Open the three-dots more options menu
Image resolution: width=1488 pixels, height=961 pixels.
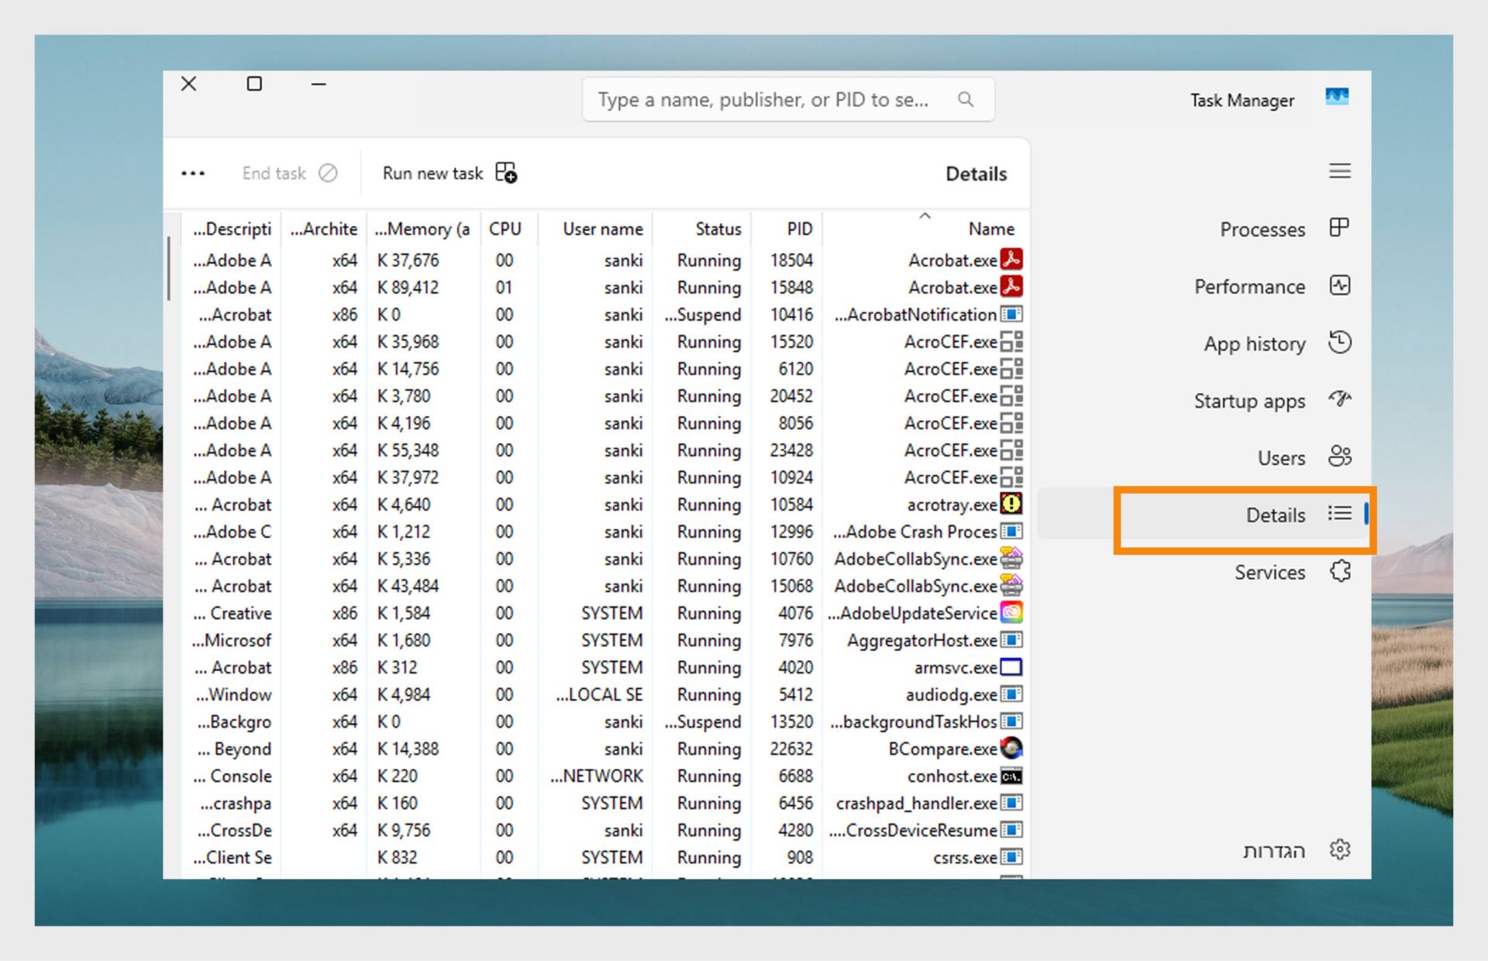point(193,174)
